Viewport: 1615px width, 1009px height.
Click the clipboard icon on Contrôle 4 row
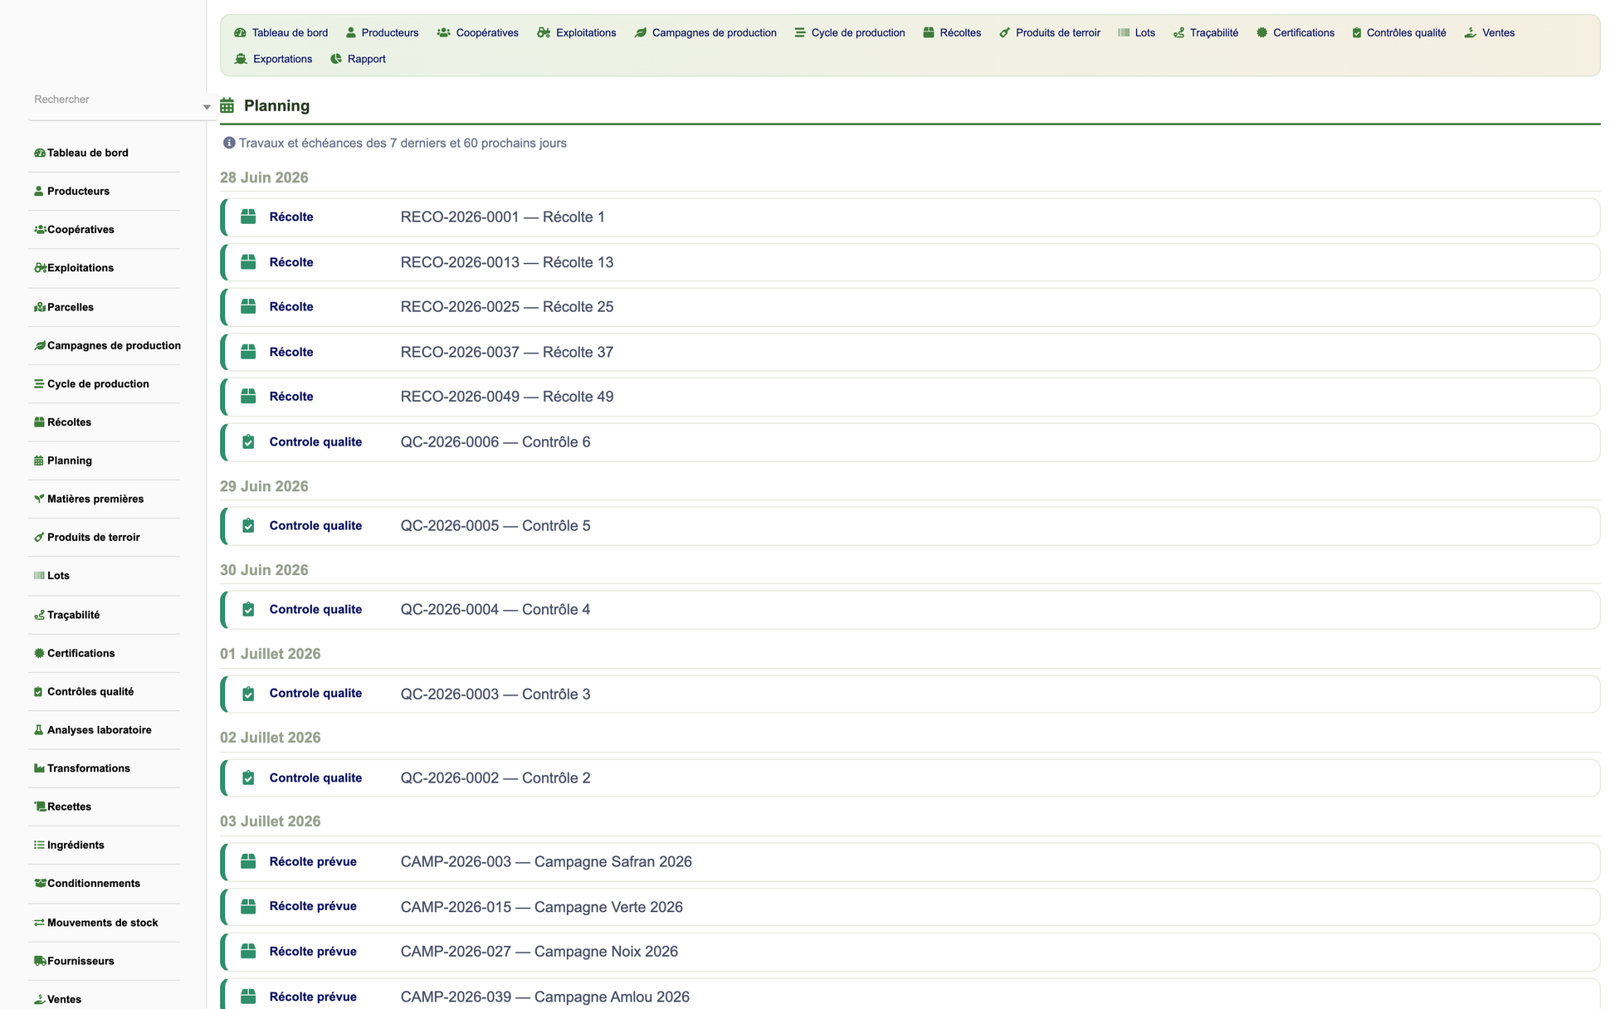[248, 609]
